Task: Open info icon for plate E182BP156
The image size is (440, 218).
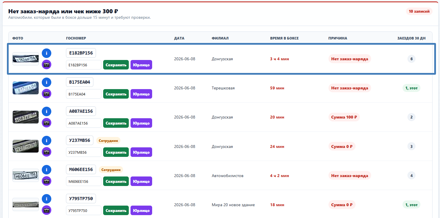Action: 46,53
